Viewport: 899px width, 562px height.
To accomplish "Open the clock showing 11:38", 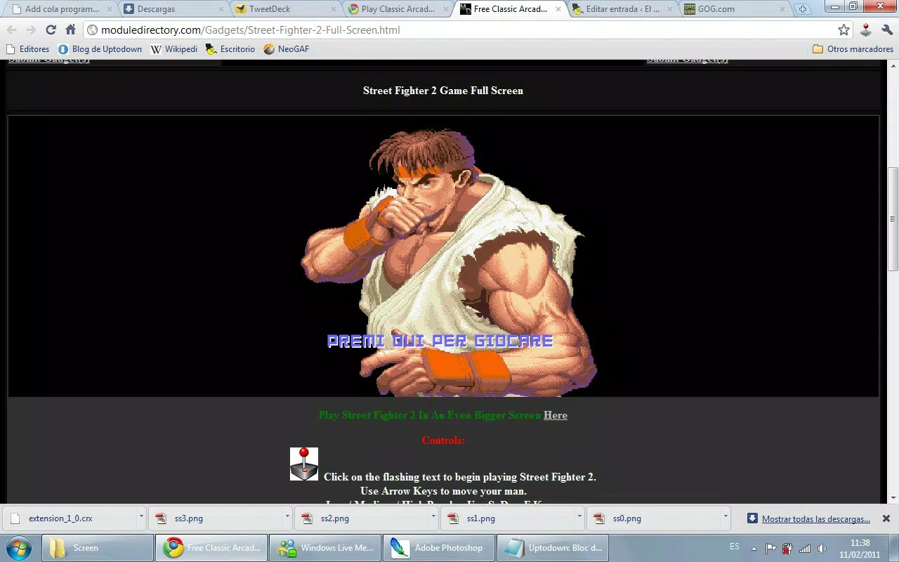I will click(860, 549).
